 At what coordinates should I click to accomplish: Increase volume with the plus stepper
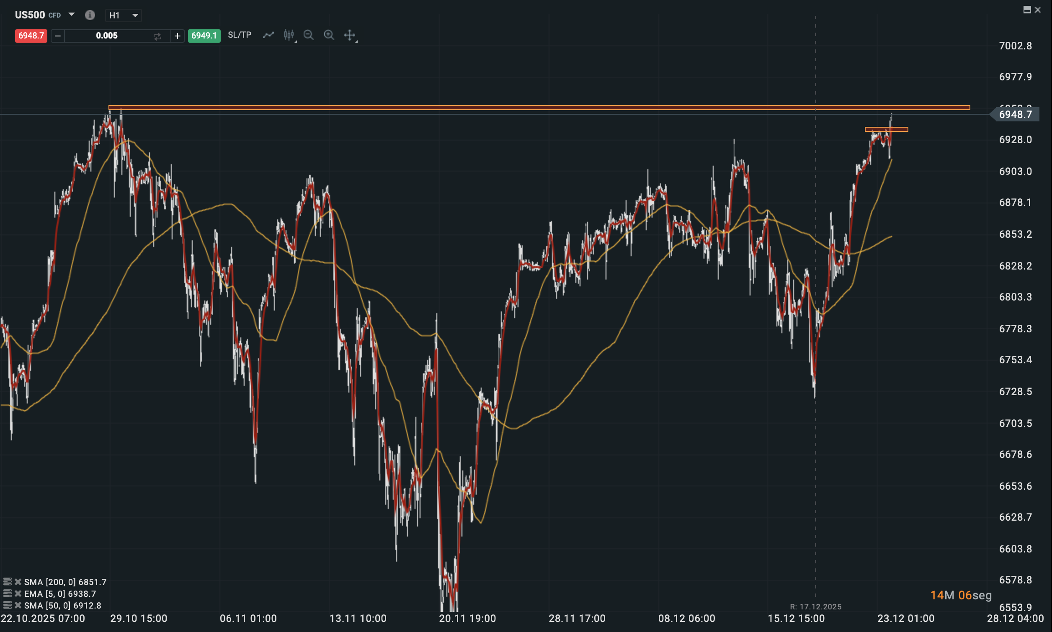tap(178, 36)
